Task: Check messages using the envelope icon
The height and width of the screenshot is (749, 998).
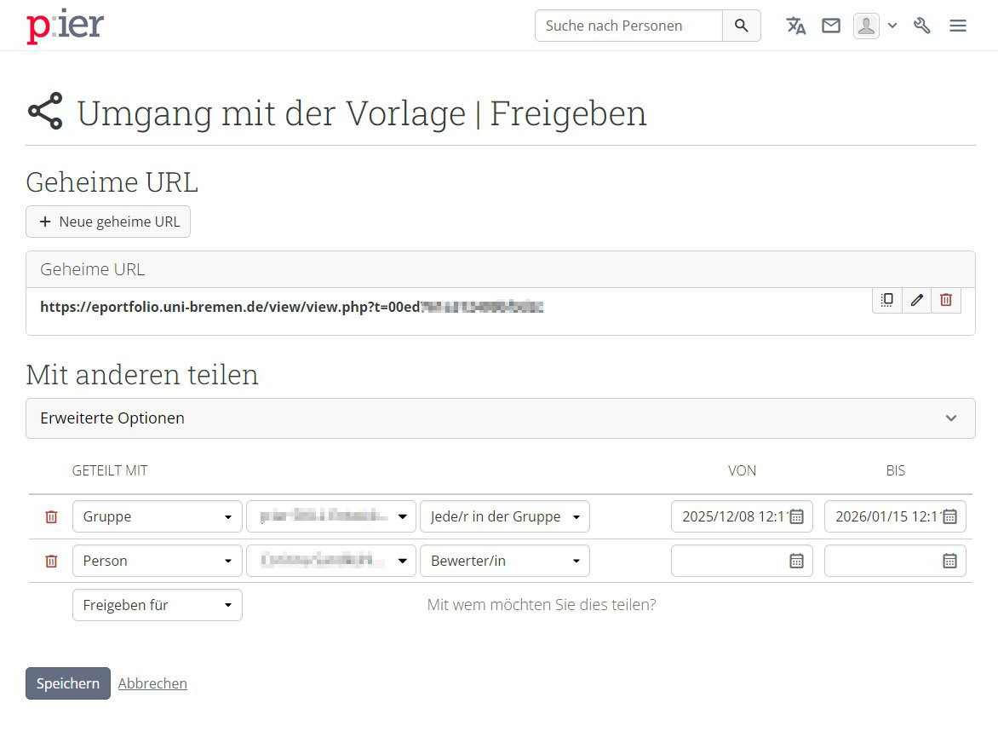Action: pos(831,26)
